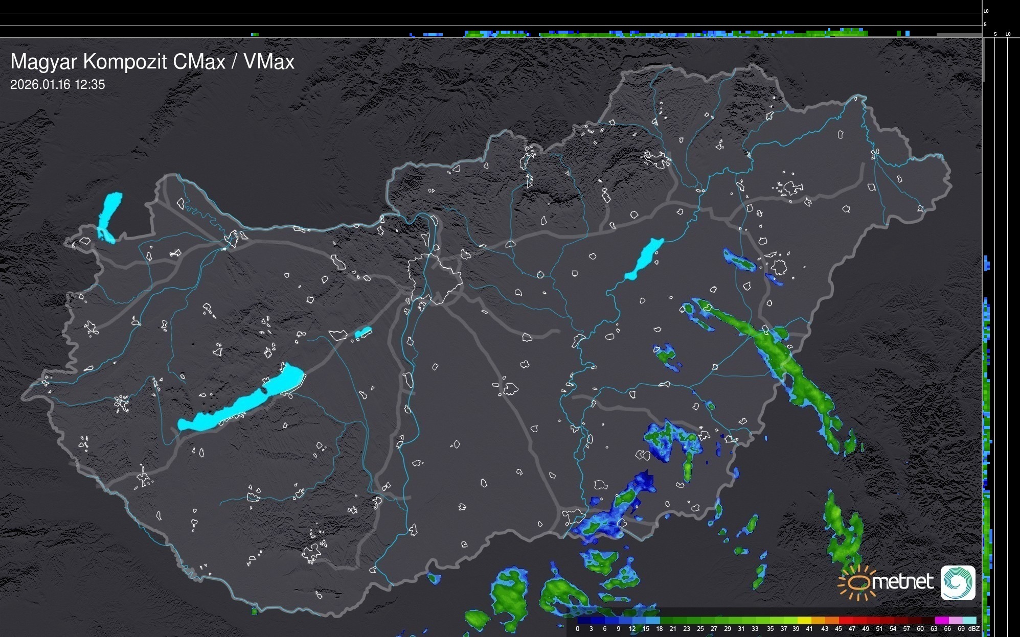Image resolution: width=1020 pixels, height=637 pixels.
Task: Select the light cyan 69 dBZ legend swatch
Action: click(969, 620)
